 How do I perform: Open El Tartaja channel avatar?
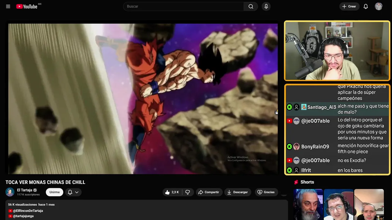point(10,192)
